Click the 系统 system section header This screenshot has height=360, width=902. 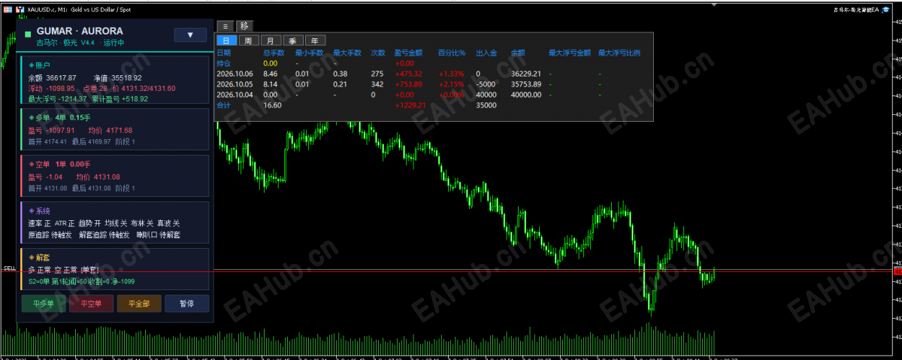(40, 211)
